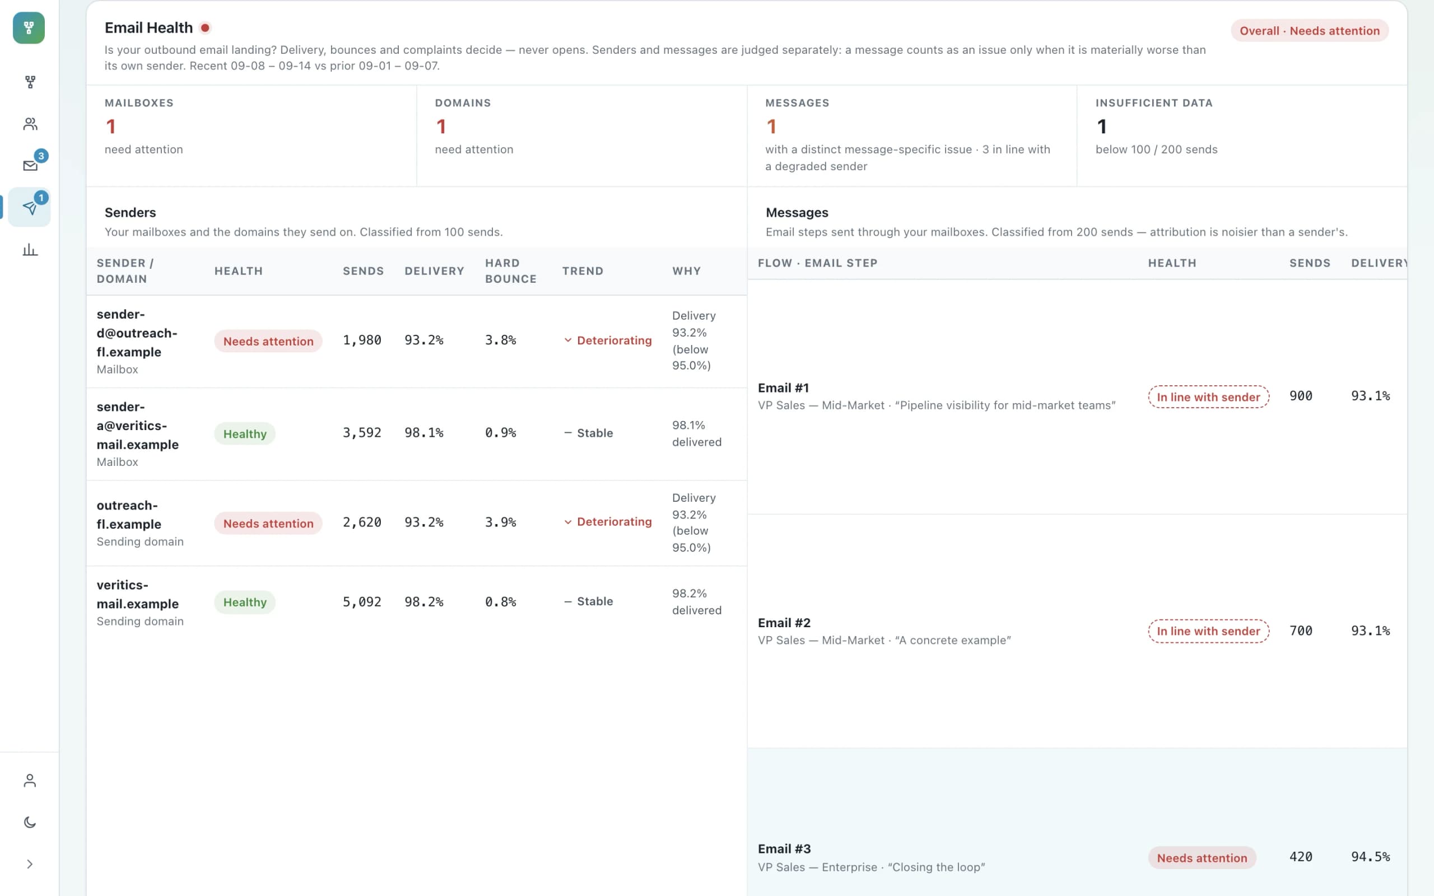Select the paper plane email health icon
The height and width of the screenshot is (896, 1434).
coord(30,207)
